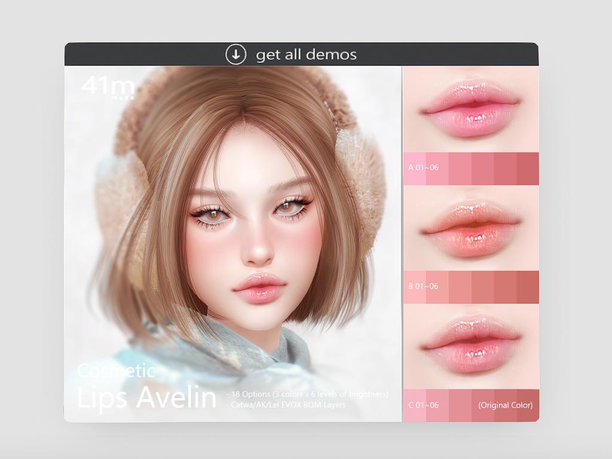The height and width of the screenshot is (459, 612).
Task: Choose the fourth swatch in row B
Action: pos(482,286)
